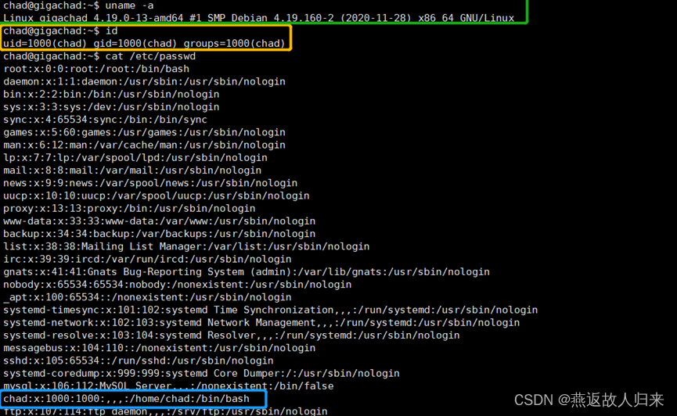The height and width of the screenshot is (416, 677).
Task: Click the messagebus:x:104:110 passwd entry
Action: tap(160, 348)
